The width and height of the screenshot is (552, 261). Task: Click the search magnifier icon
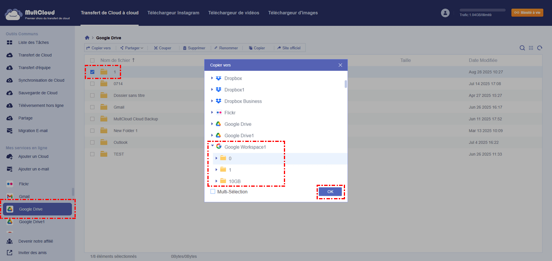[x=522, y=48]
